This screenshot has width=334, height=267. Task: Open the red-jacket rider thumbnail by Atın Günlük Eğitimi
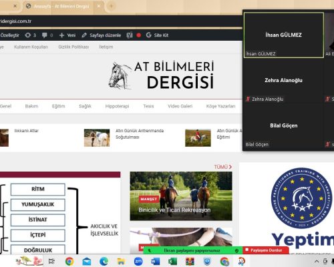pyautogui.click(x=198, y=138)
